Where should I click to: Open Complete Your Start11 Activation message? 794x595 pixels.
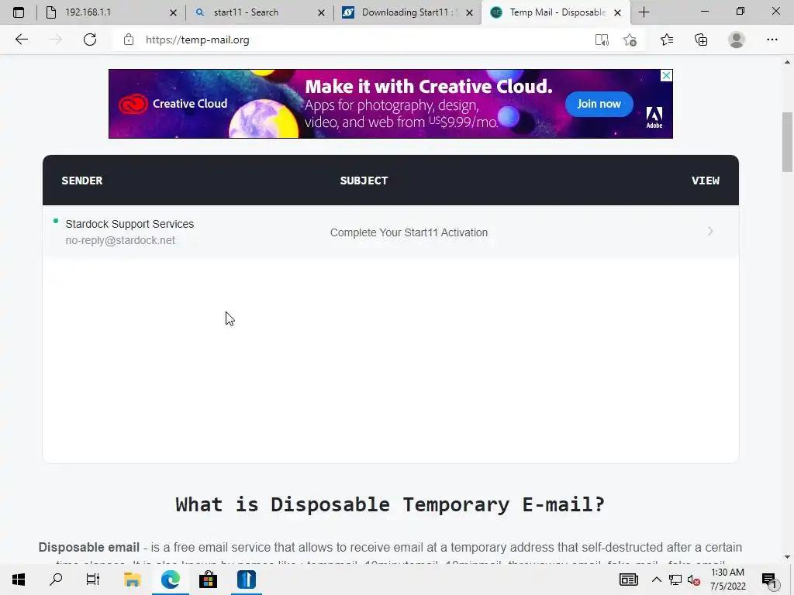[x=409, y=232]
